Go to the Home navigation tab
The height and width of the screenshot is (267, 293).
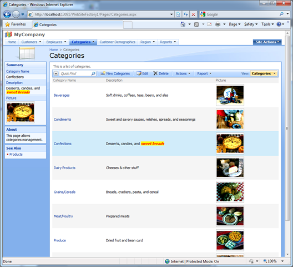coord(12,42)
